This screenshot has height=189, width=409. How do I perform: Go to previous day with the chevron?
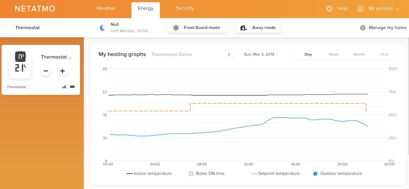coord(229,54)
